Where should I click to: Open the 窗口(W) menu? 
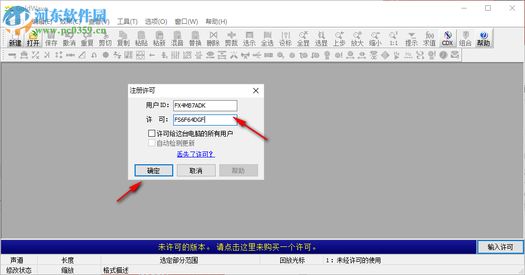[x=186, y=21]
